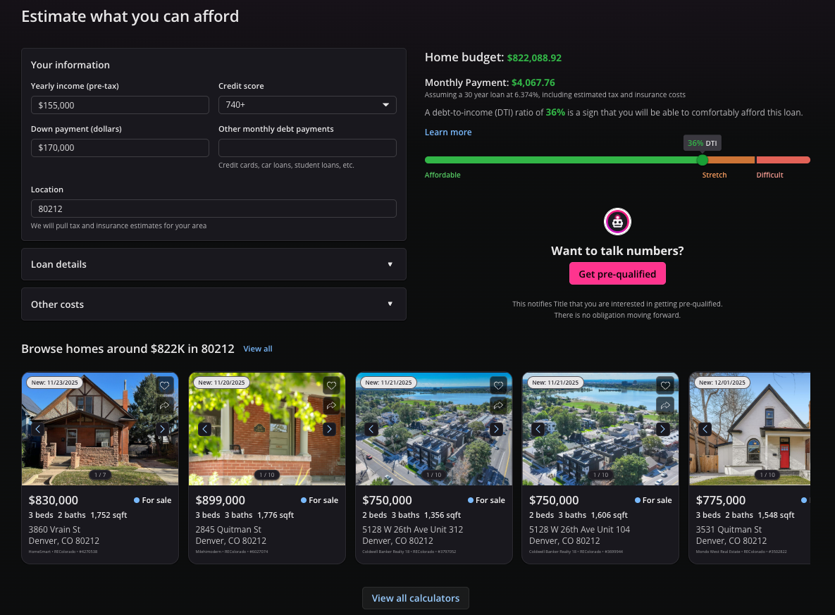Focus the Location zip code field
This screenshot has width=835, height=615.
coord(214,209)
